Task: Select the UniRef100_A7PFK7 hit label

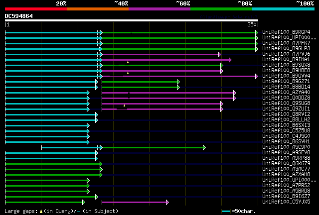Action: (286, 43)
